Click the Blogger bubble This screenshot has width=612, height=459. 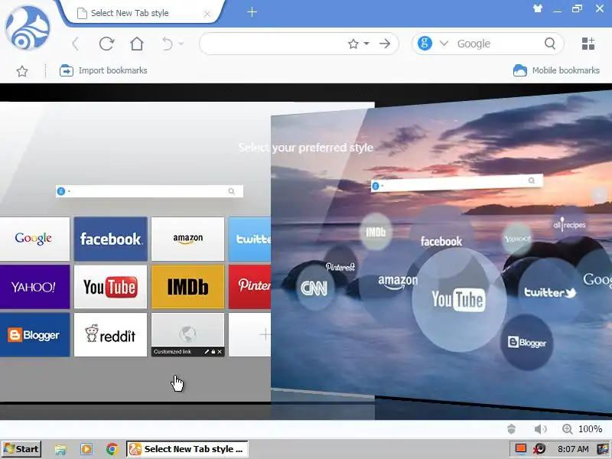(x=527, y=343)
